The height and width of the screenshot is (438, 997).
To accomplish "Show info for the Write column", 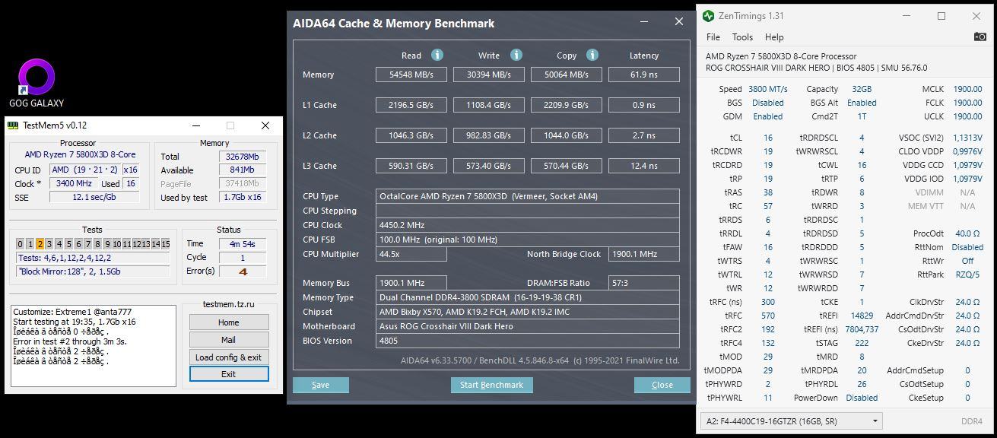I will tap(516, 55).
